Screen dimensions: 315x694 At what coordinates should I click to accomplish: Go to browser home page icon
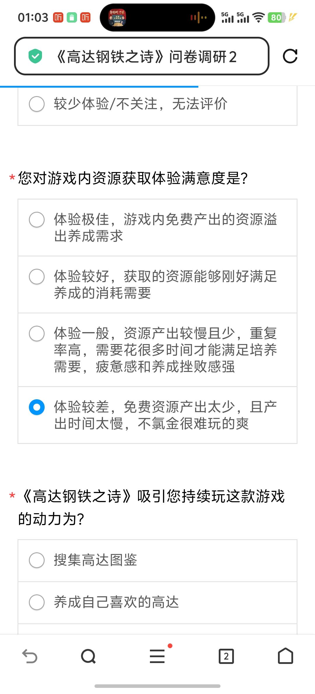(285, 656)
